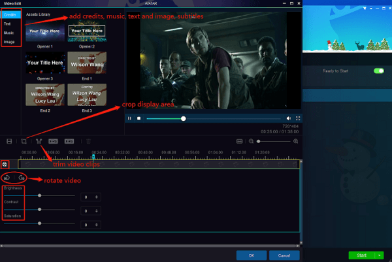
Task: Click the film reel video track icon
Action: (5, 164)
